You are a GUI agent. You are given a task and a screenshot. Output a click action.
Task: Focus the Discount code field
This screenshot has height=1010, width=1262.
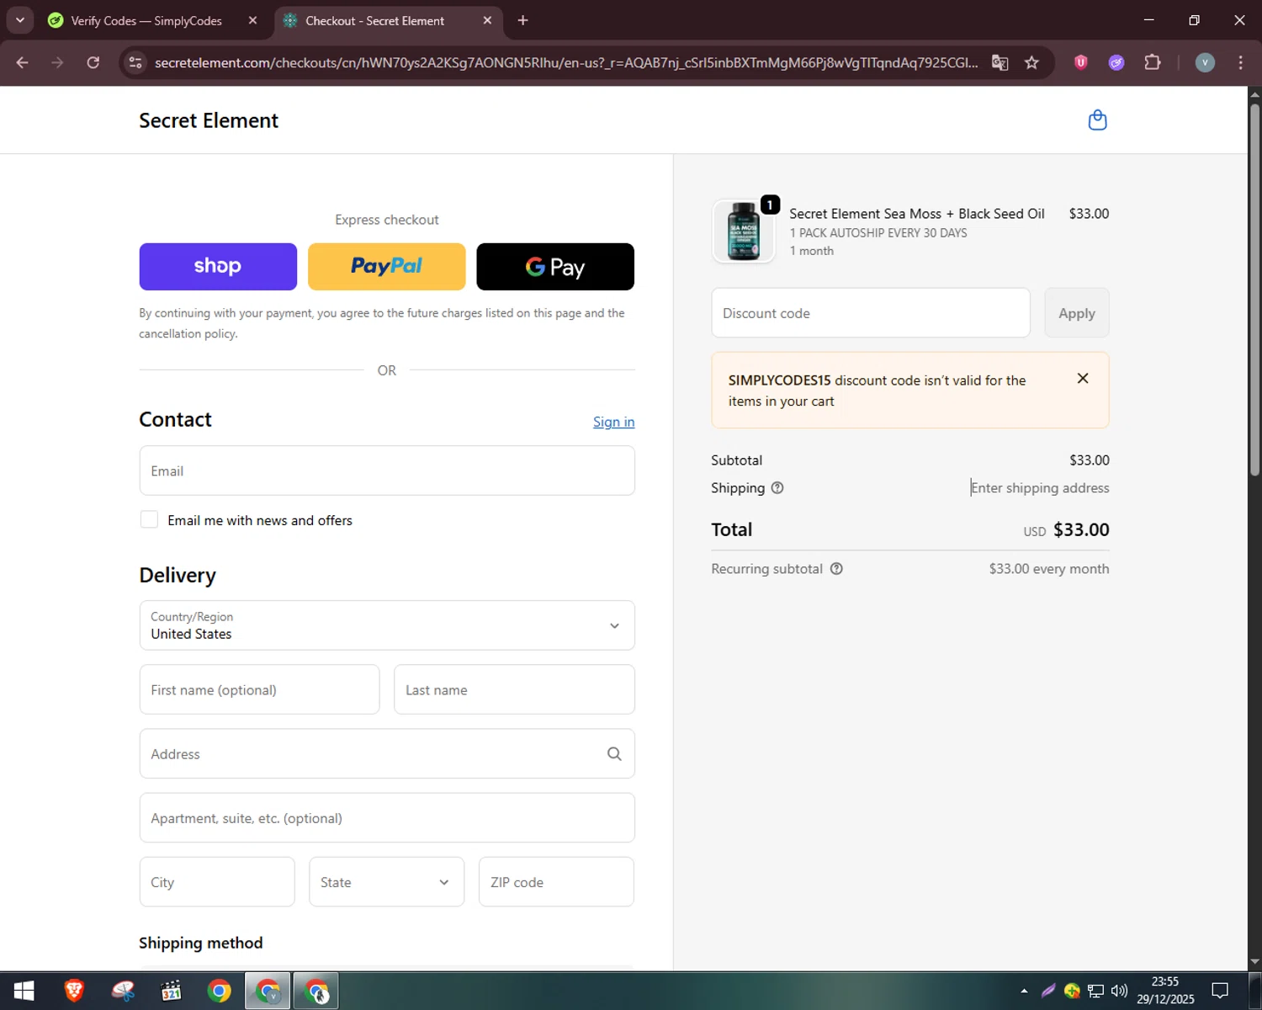point(871,313)
